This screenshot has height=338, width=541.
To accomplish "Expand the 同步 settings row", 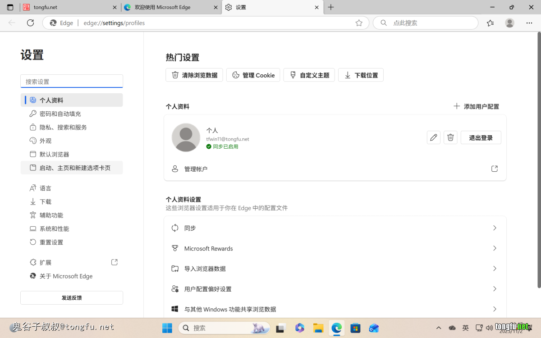I will point(335,228).
